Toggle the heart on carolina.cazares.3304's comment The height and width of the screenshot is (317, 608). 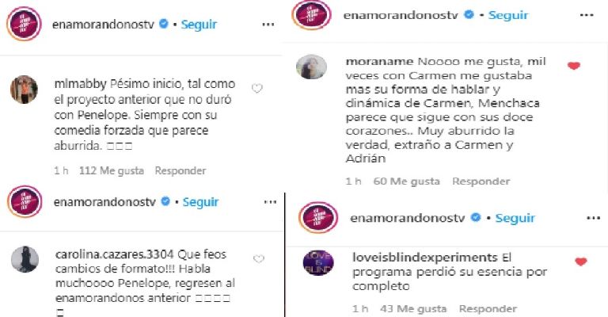(259, 259)
